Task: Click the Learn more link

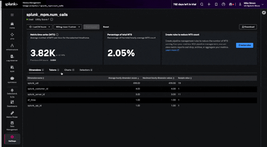Action: (172, 50)
